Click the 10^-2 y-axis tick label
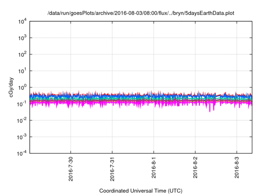278x195 pixels. (x=22, y=121)
